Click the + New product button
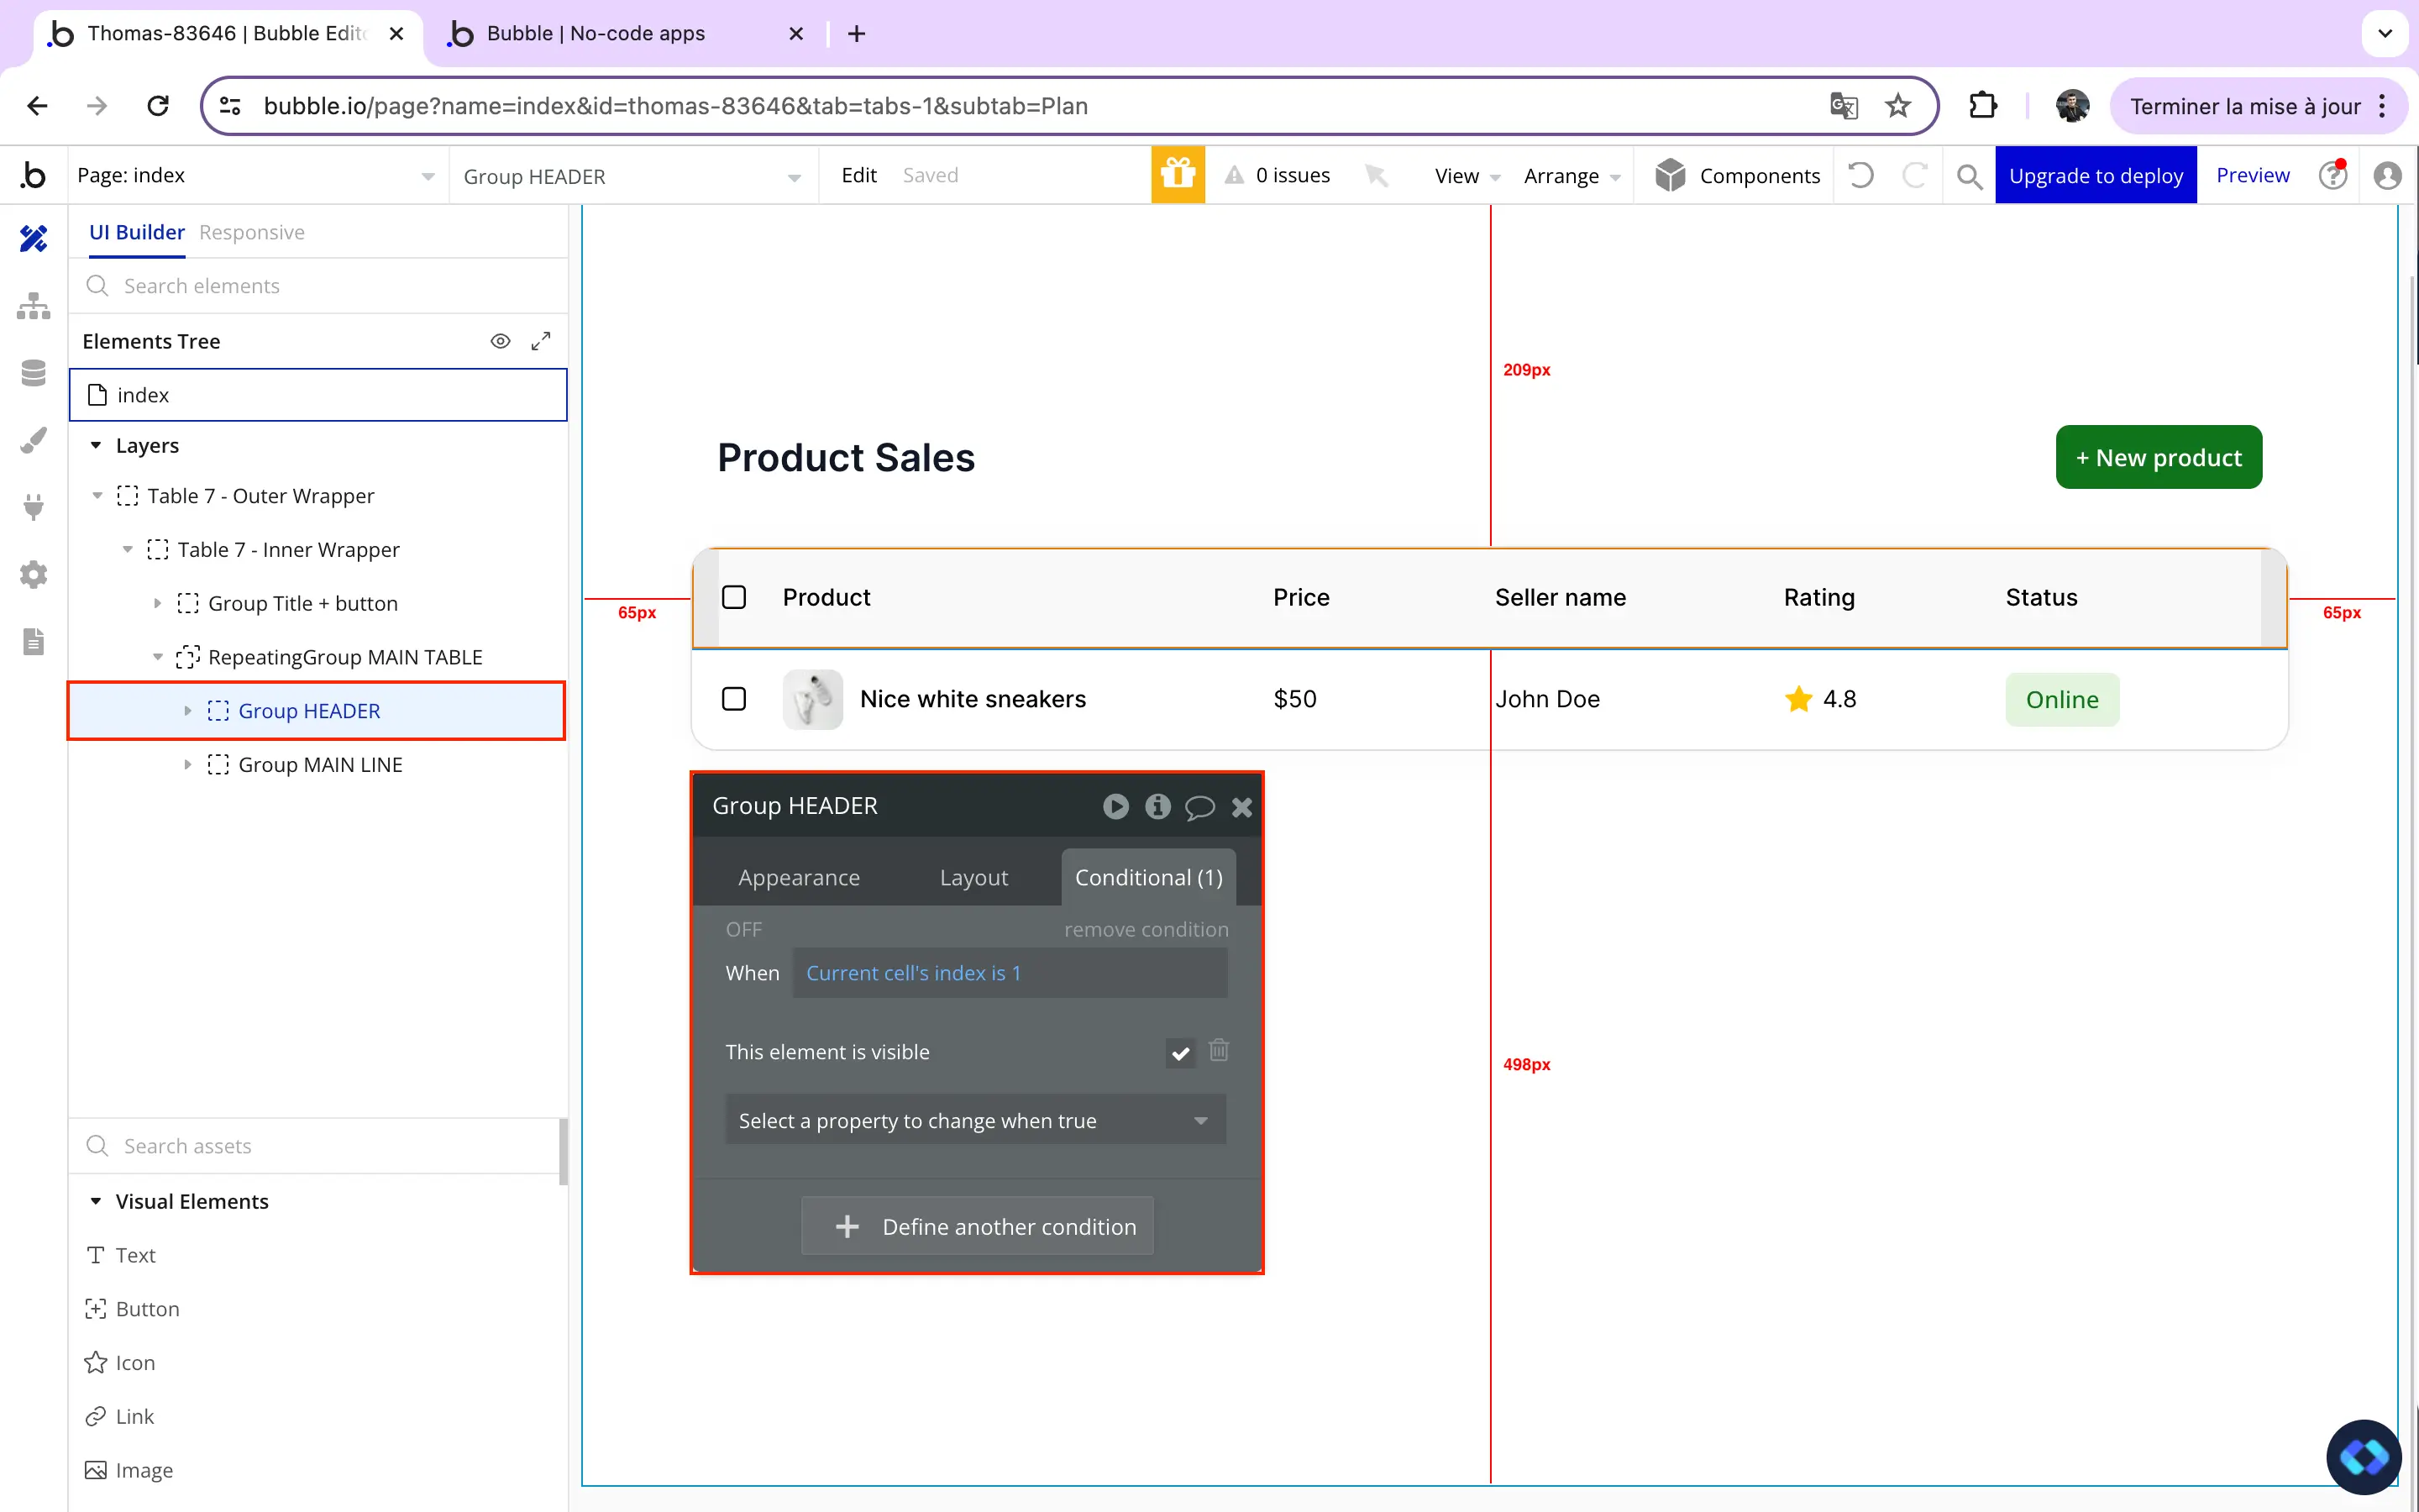Viewport: 2419px width, 1512px height. click(x=2158, y=457)
